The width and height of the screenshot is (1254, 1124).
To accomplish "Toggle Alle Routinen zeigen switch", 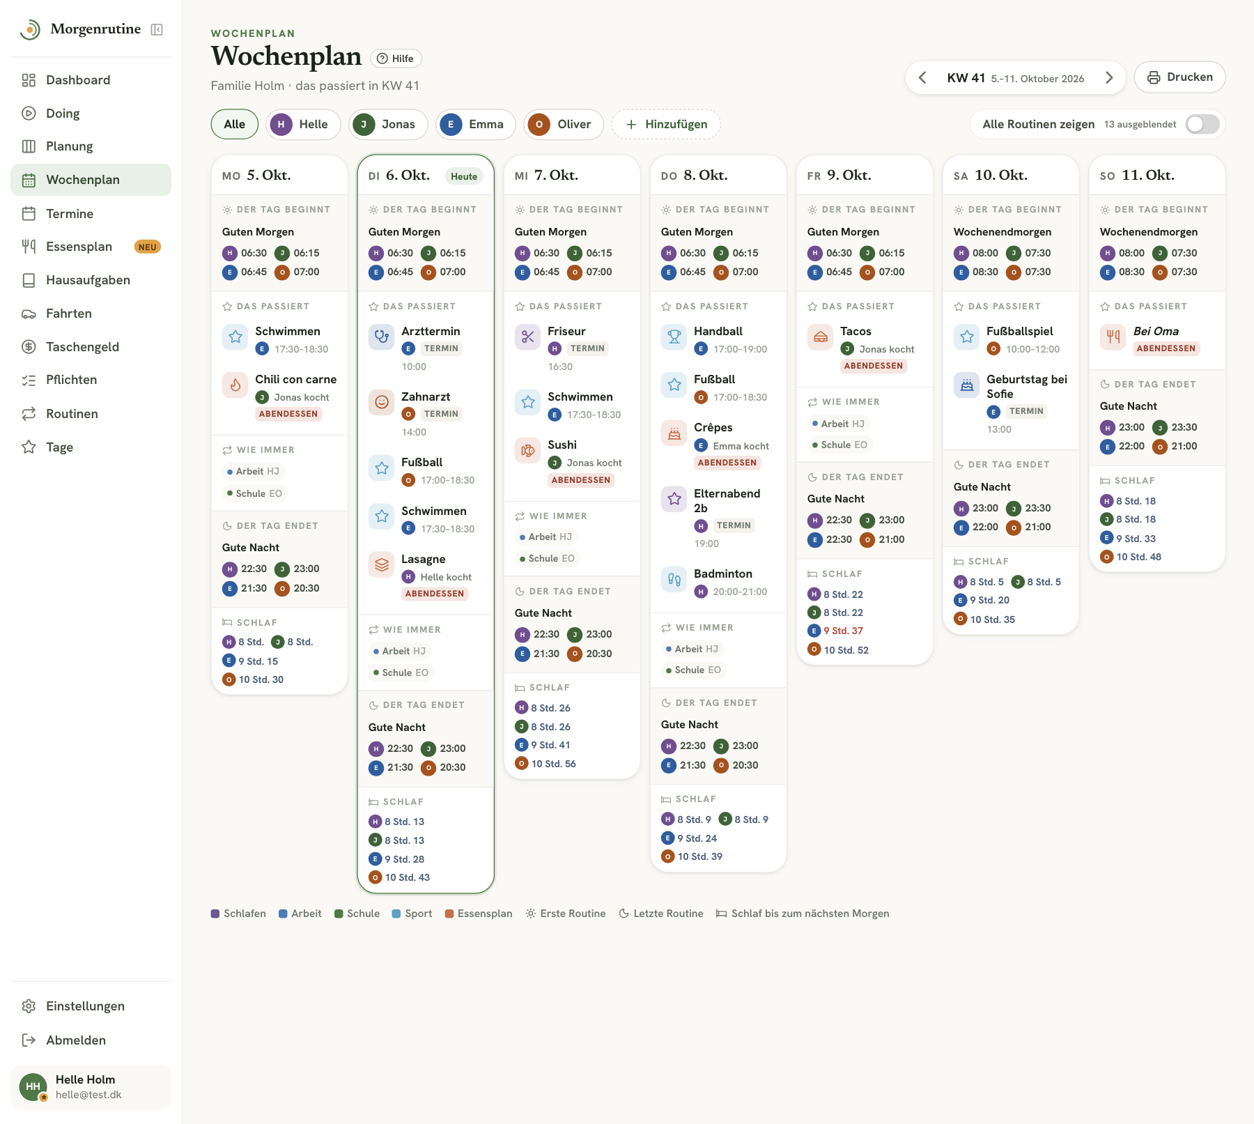I will coord(1202,124).
